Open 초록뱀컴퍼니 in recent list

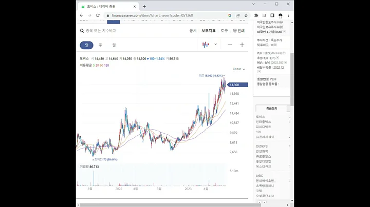pyautogui.click(x=265, y=186)
